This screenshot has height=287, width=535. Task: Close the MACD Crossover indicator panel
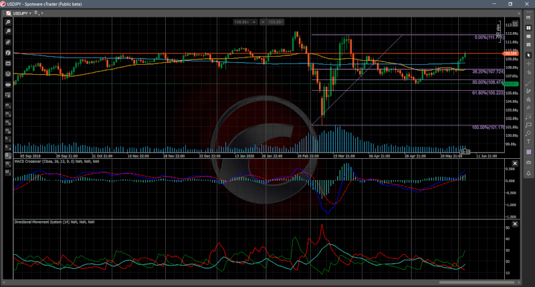[515, 163]
